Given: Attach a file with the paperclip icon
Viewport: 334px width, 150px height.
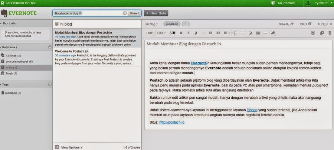Looking at the screenshot, I should point(273,33).
